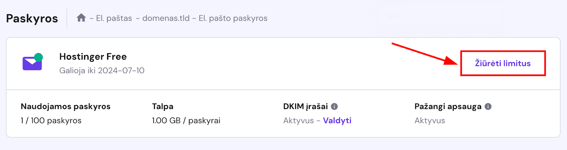
Task: Click the 1 / 100 paskyros value
Action: [x=51, y=120]
